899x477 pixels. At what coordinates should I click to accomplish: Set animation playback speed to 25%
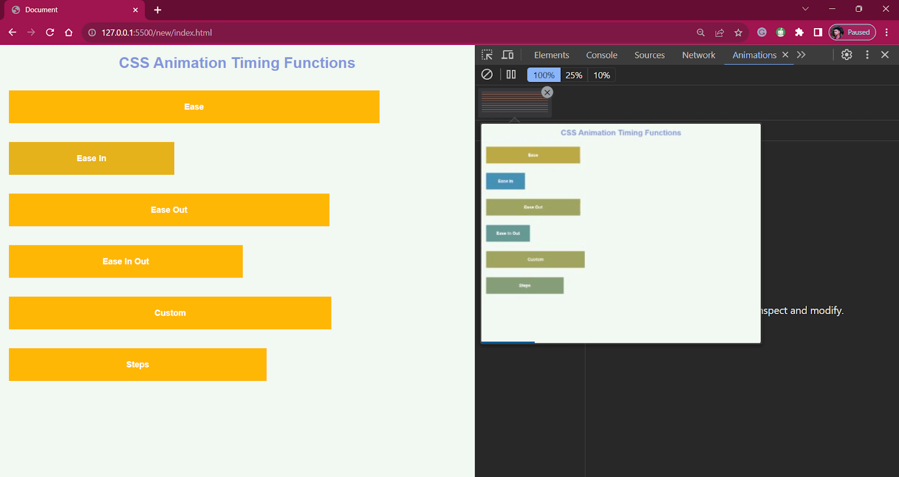(574, 75)
